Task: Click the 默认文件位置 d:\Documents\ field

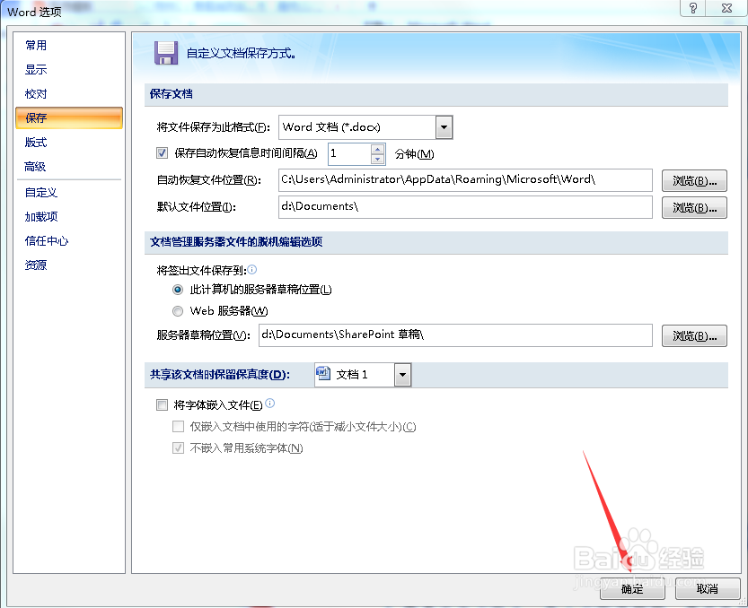Action: (x=465, y=207)
